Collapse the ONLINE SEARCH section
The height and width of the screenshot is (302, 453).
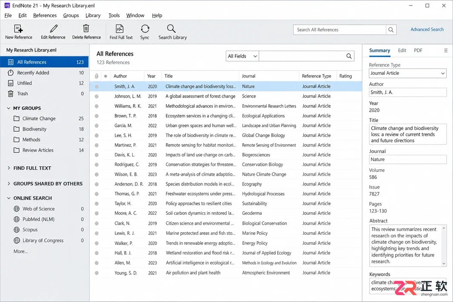[9, 198]
